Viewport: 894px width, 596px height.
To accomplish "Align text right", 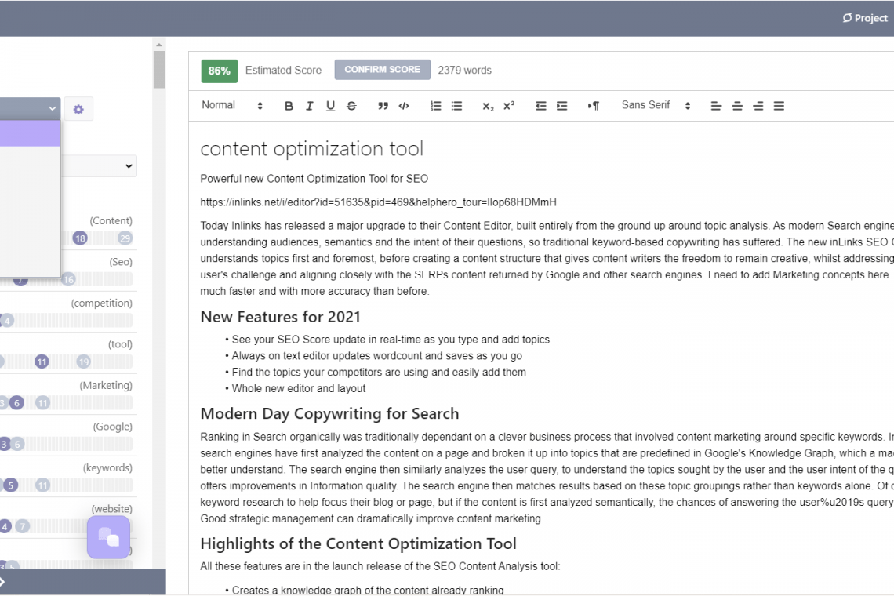I will (758, 106).
